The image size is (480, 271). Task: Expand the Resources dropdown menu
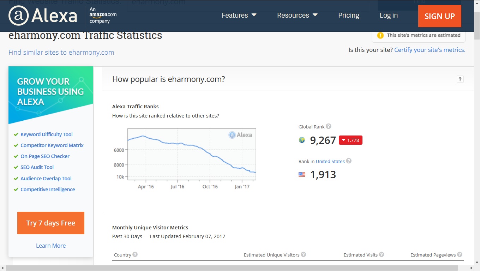coord(297,15)
